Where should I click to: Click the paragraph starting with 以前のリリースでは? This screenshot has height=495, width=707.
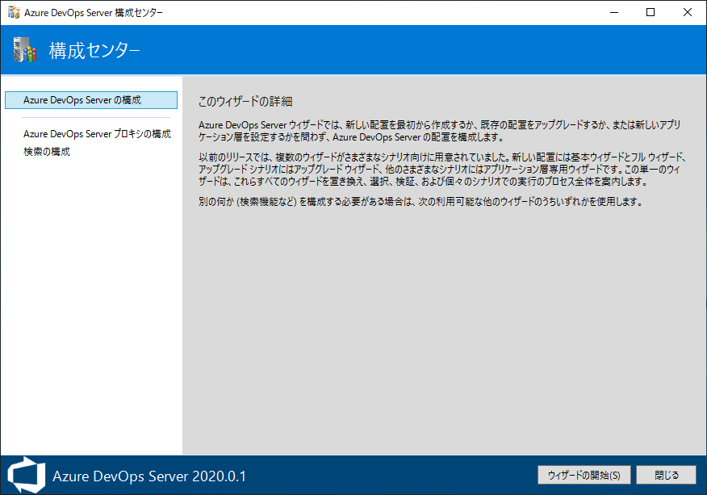[441, 168]
